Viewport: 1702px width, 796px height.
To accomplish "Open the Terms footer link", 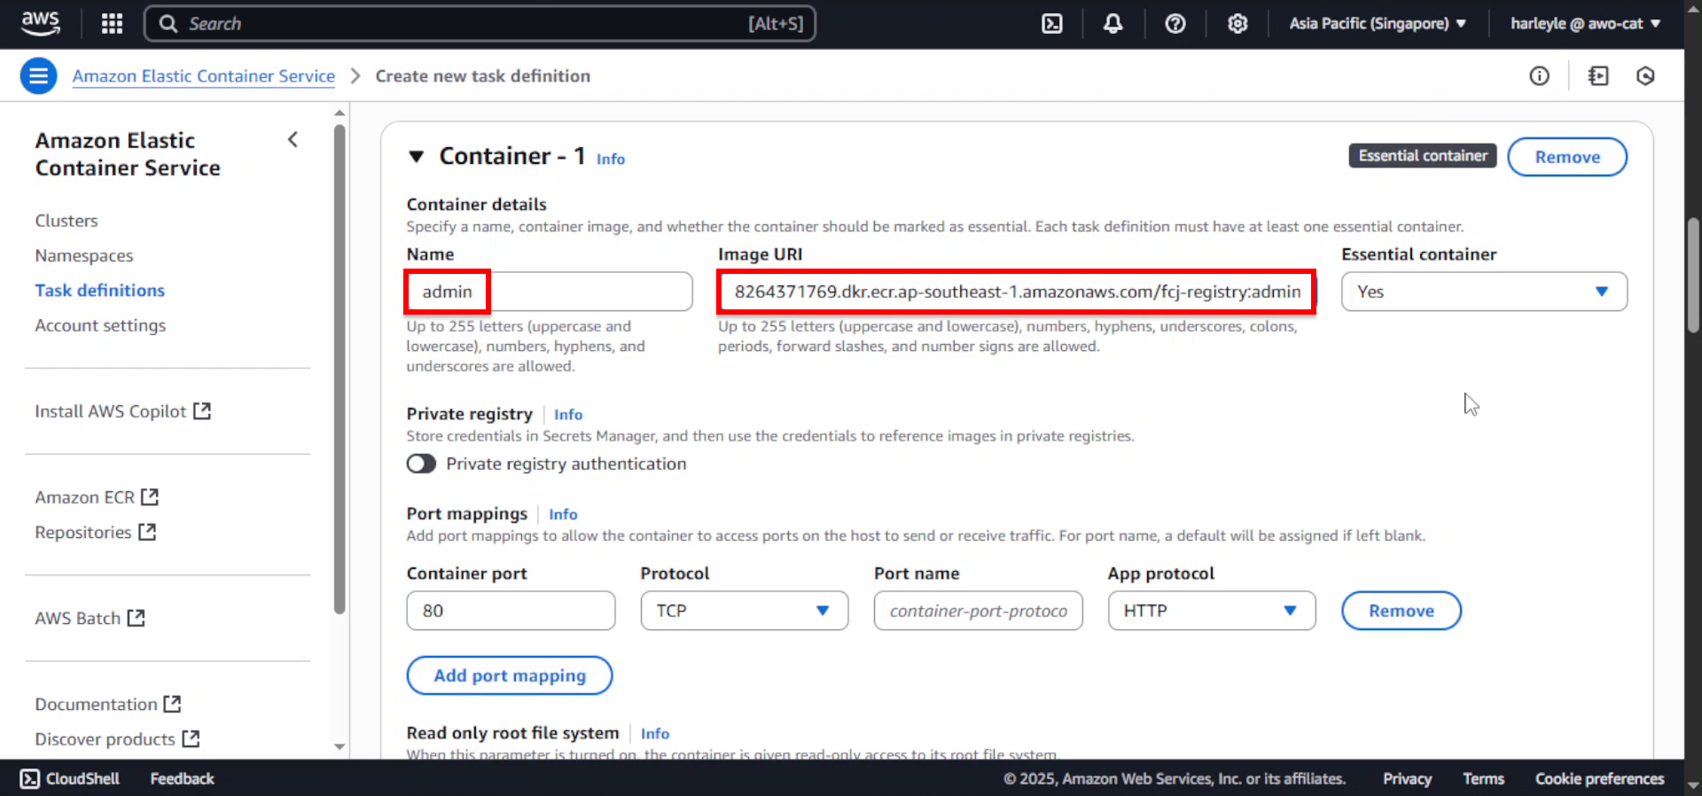I will pyautogui.click(x=1483, y=778).
